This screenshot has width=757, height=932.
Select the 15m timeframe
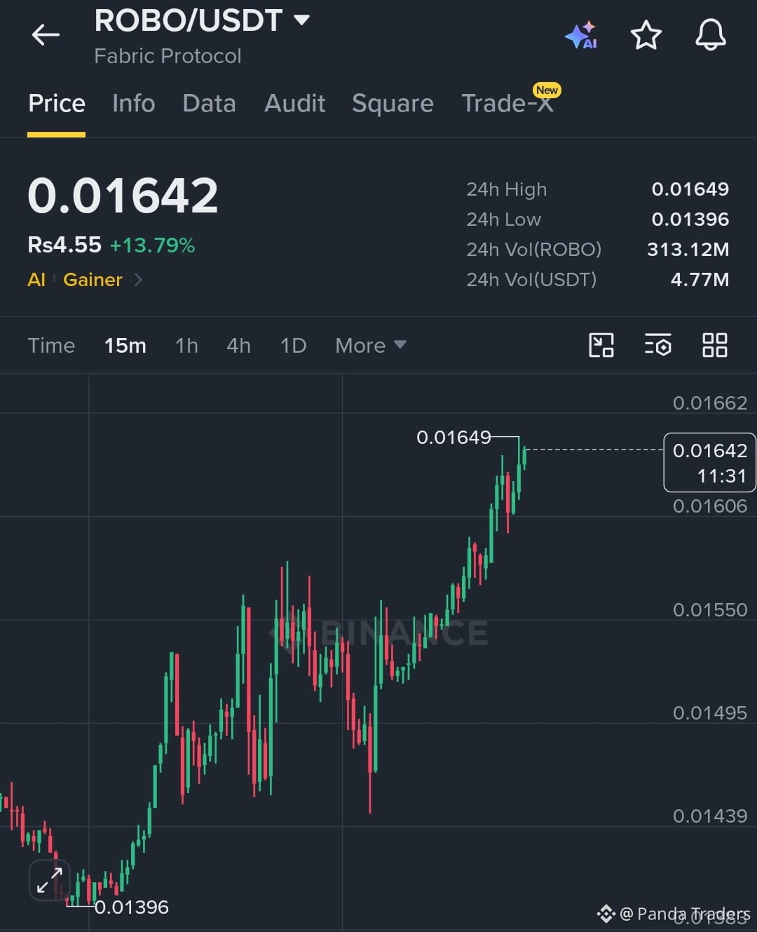125,345
